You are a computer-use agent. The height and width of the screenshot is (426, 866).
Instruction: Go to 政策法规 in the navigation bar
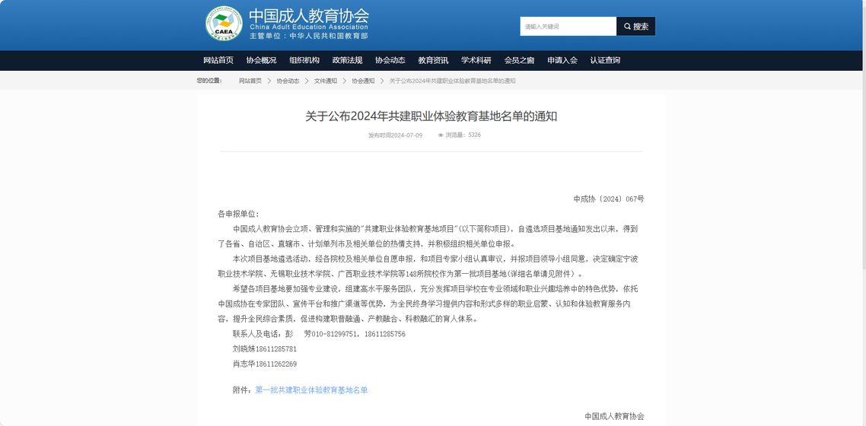[347, 61]
